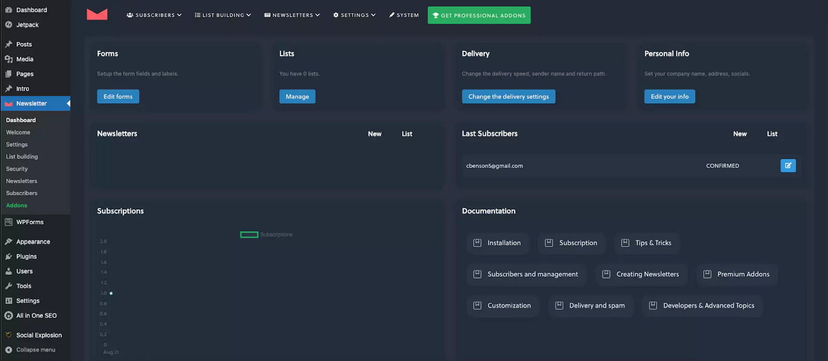
Task: Click the data point on Subscriptions chart
Action: 111,293
